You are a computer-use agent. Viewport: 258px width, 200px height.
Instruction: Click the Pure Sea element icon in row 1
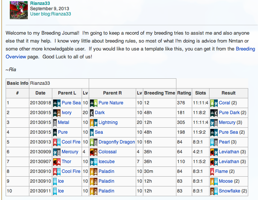click(x=57, y=103)
